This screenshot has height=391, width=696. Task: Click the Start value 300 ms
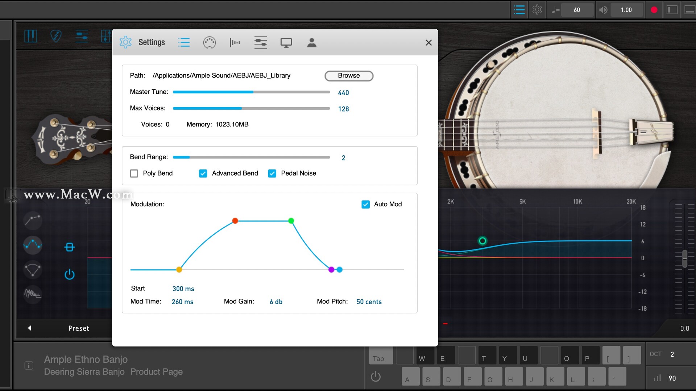(x=183, y=289)
